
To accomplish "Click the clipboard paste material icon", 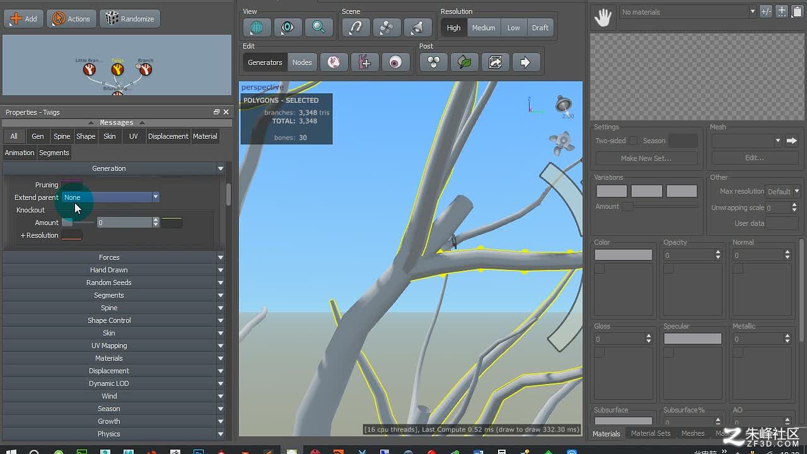I will tap(798, 11).
